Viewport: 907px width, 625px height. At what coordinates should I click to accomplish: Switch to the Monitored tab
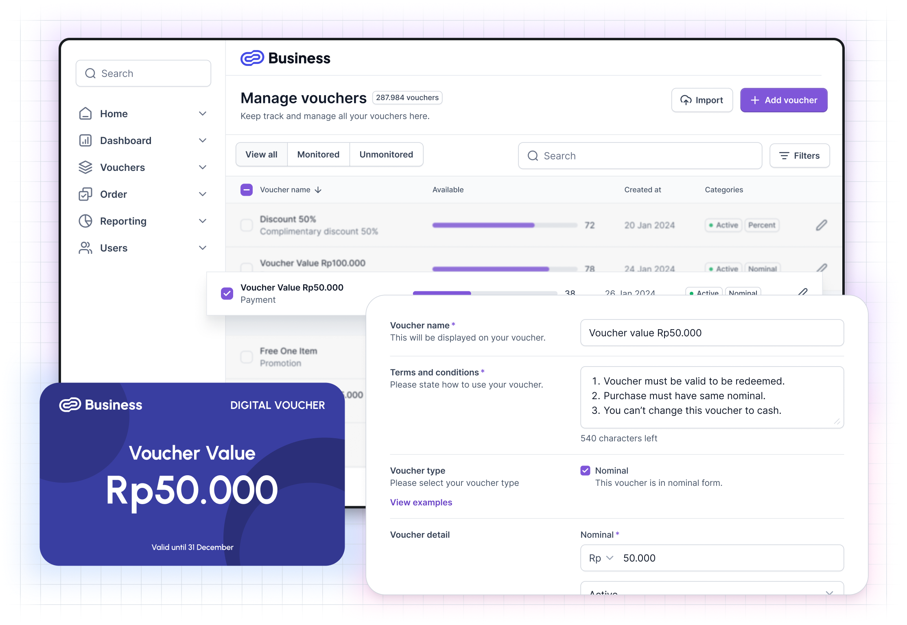318,155
